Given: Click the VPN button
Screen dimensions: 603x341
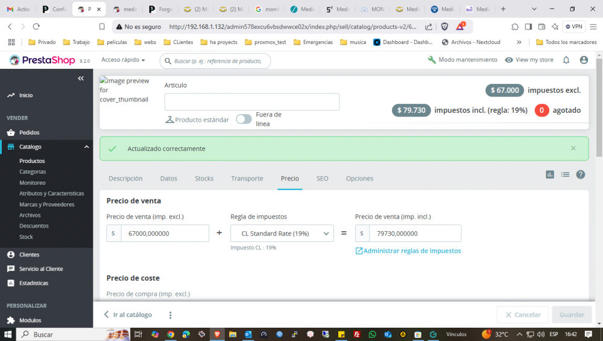Looking at the screenshot, I should (574, 27).
